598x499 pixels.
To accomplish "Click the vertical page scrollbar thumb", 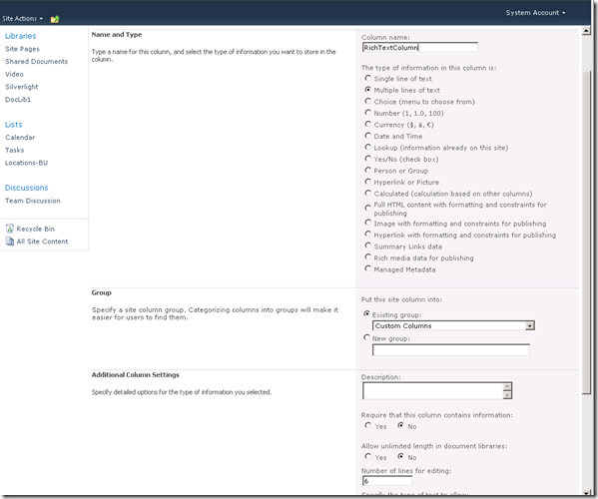I will [x=586, y=233].
